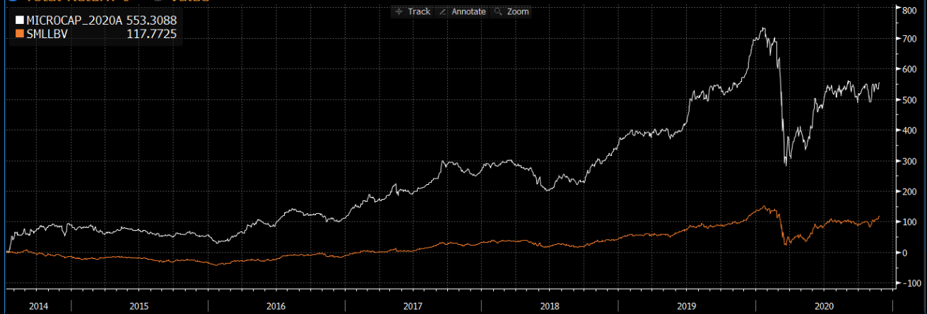Image resolution: width=927 pixels, height=314 pixels.
Task: Click the 553.3088 legend value
Action: tap(151, 20)
